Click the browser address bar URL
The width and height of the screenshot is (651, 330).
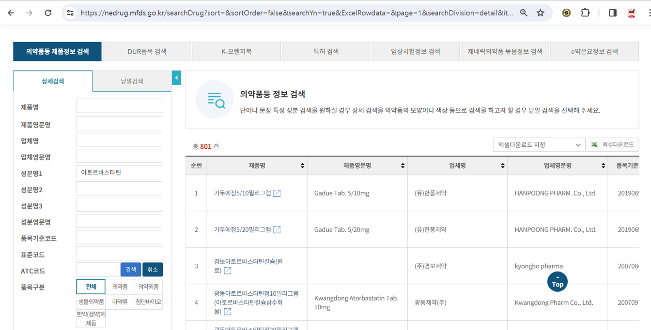pos(296,13)
